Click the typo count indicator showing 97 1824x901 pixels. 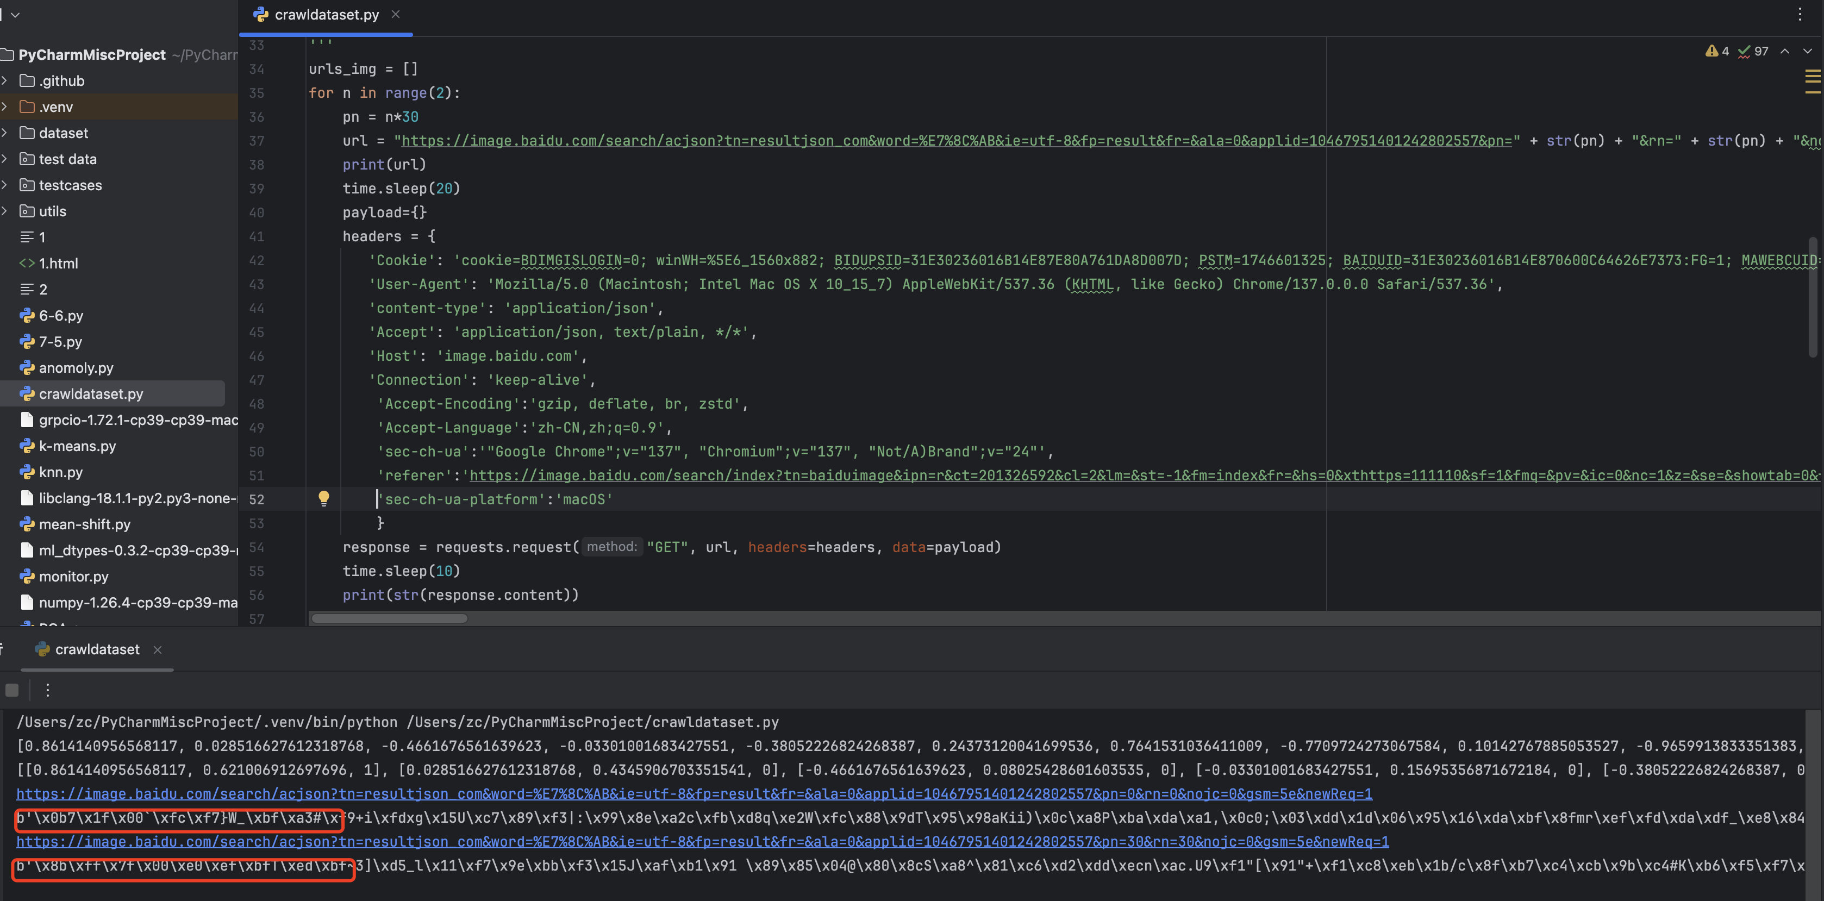(1753, 51)
